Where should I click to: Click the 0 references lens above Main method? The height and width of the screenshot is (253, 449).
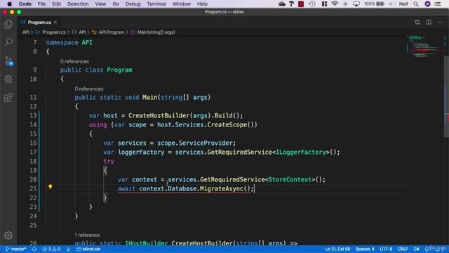[89, 89]
